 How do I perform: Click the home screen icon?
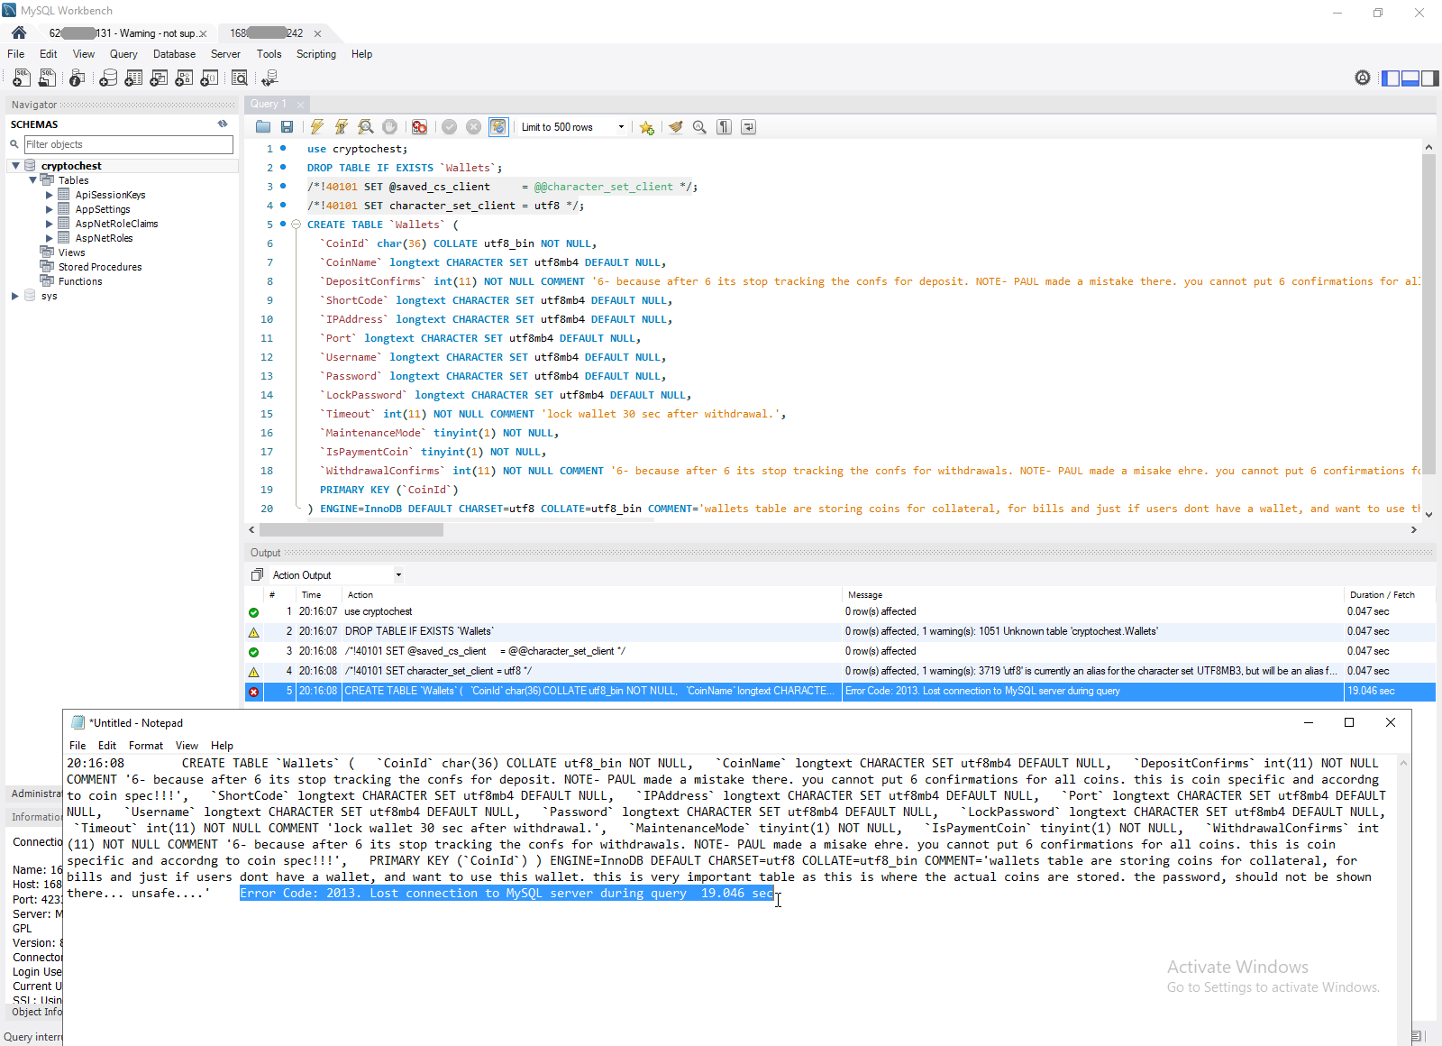[19, 32]
